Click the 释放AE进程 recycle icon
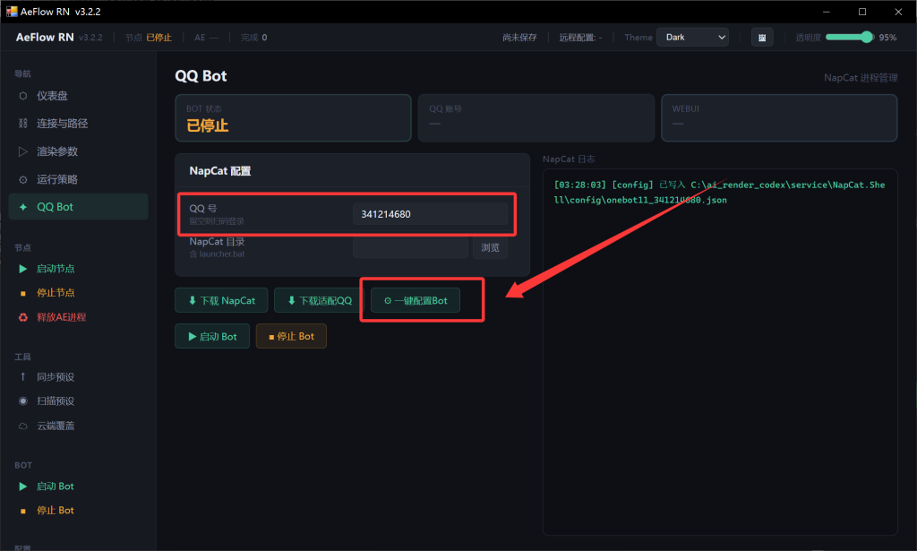917x551 pixels. (x=23, y=317)
